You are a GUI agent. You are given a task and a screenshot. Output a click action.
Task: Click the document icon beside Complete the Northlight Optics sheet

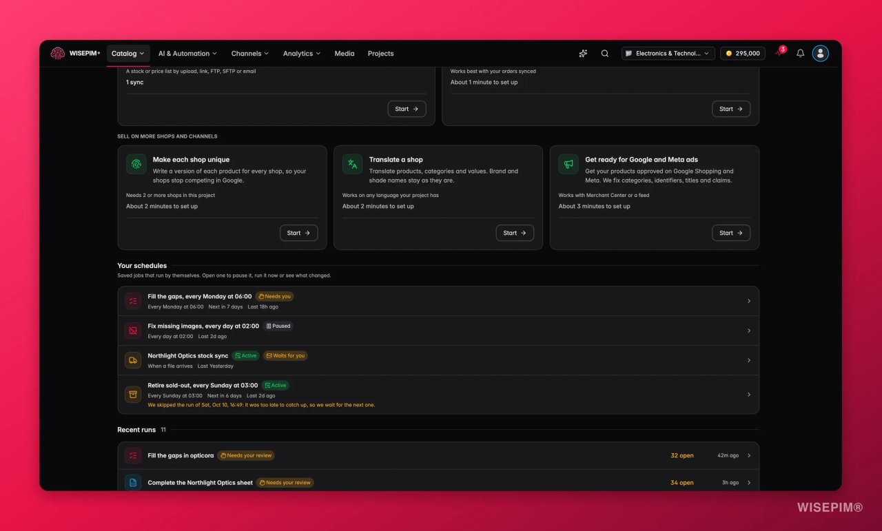click(133, 483)
